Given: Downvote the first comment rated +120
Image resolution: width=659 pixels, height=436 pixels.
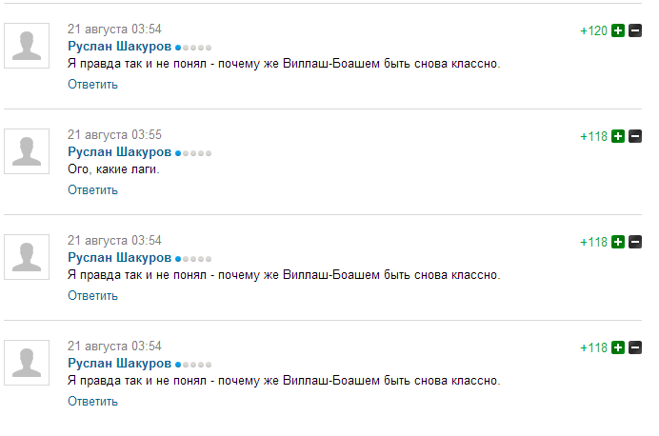Looking at the screenshot, I should (635, 30).
